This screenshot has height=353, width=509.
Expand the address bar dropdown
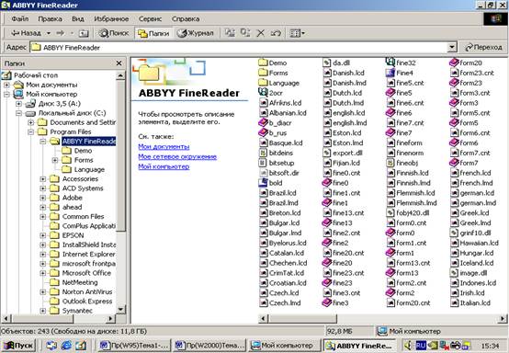pos(451,48)
